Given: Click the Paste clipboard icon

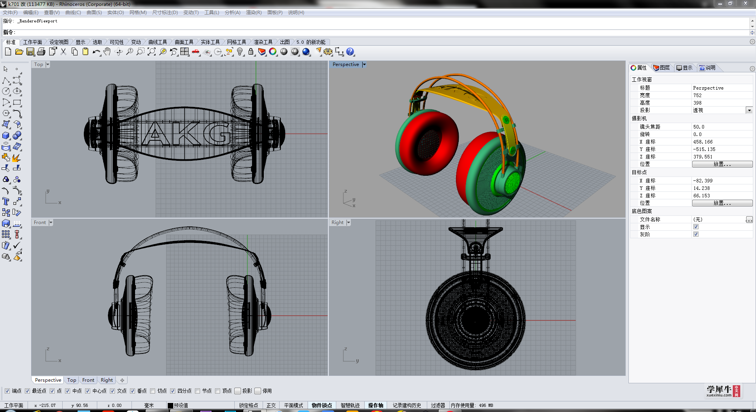Looking at the screenshot, I should 85,51.
